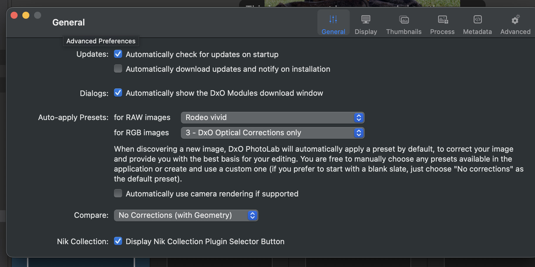
Task: Click the red close window button
Action: 14,15
